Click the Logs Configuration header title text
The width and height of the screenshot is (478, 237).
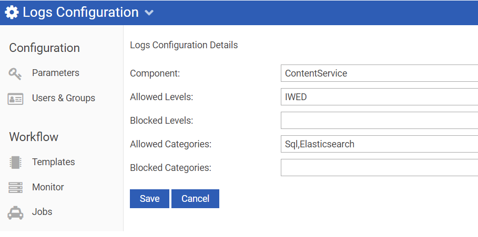click(80, 12)
